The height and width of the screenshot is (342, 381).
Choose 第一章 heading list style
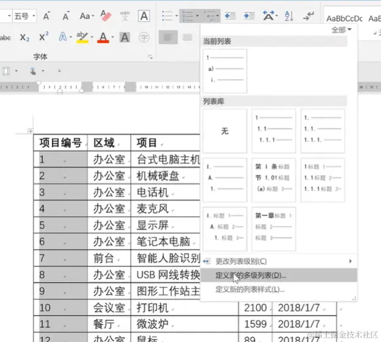click(274, 229)
